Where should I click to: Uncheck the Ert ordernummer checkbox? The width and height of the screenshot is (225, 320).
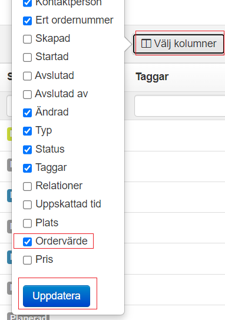(27, 21)
